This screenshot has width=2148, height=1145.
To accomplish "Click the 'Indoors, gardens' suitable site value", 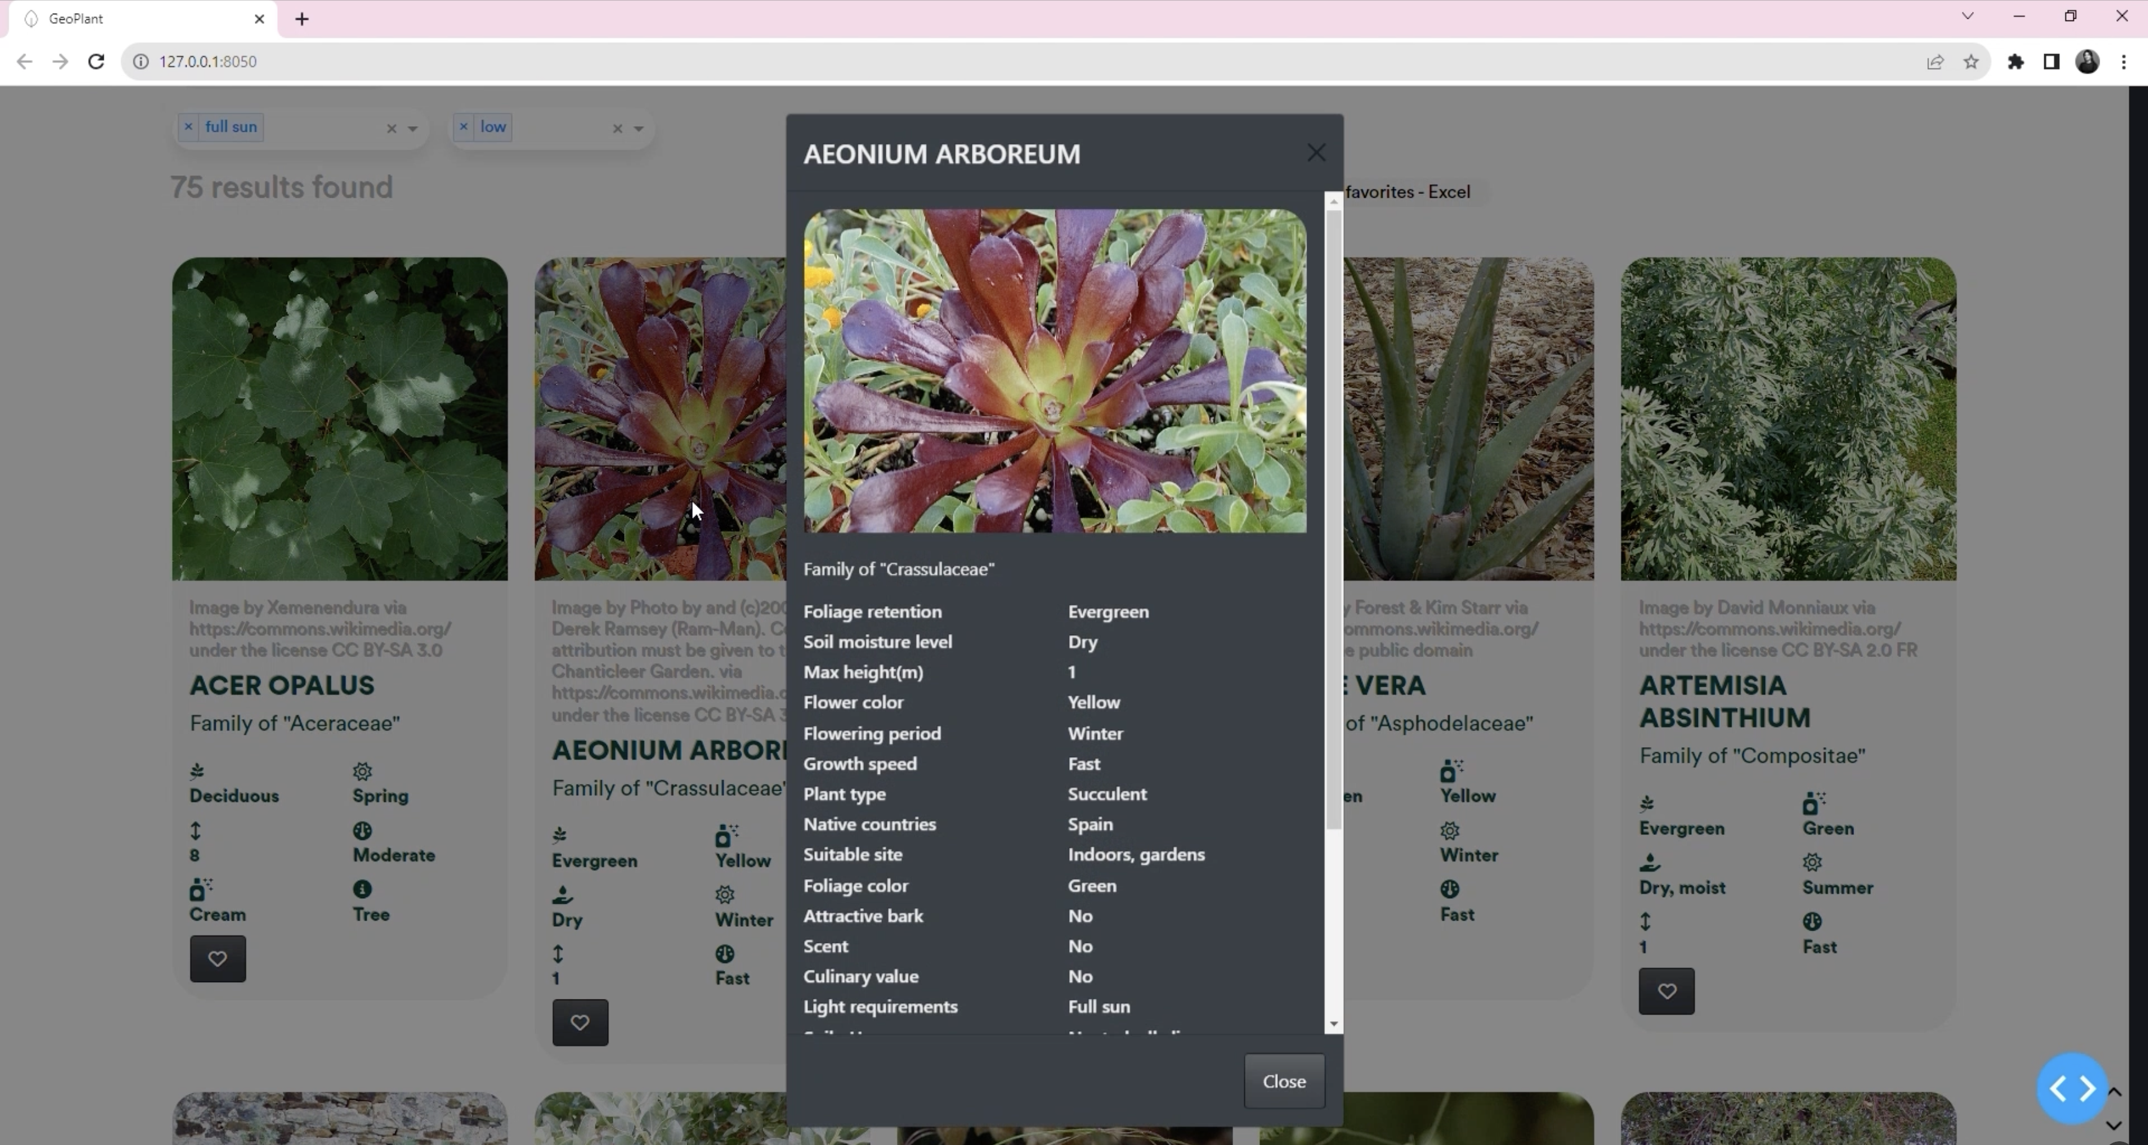I will (1137, 855).
